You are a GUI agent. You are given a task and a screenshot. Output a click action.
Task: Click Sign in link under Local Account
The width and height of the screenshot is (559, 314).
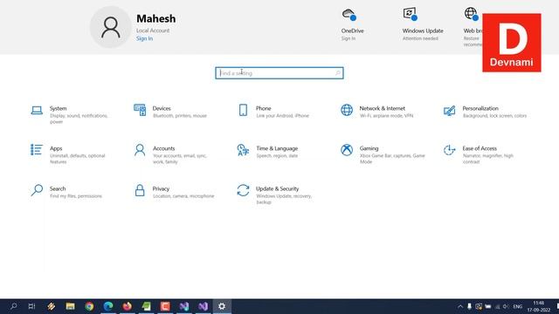[144, 38]
